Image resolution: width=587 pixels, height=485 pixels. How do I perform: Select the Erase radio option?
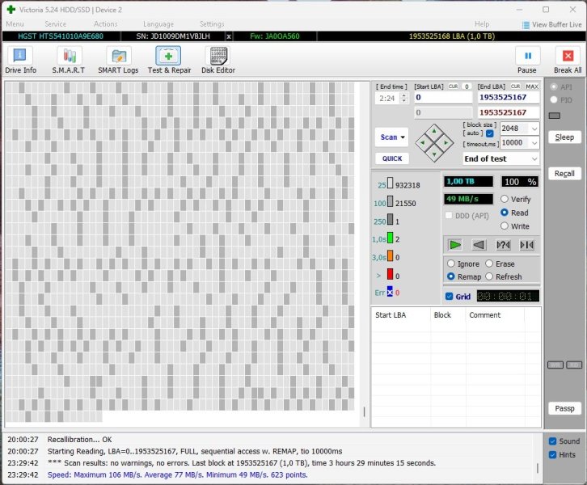[489, 264]
